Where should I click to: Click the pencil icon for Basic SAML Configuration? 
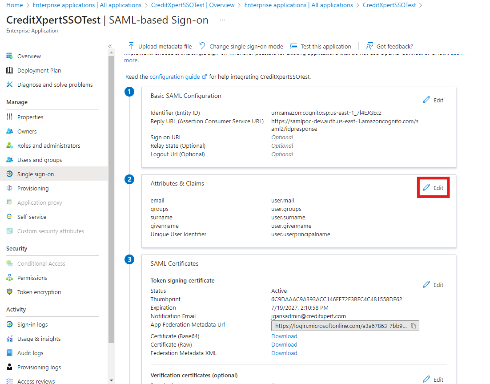(x=426, y=100)
